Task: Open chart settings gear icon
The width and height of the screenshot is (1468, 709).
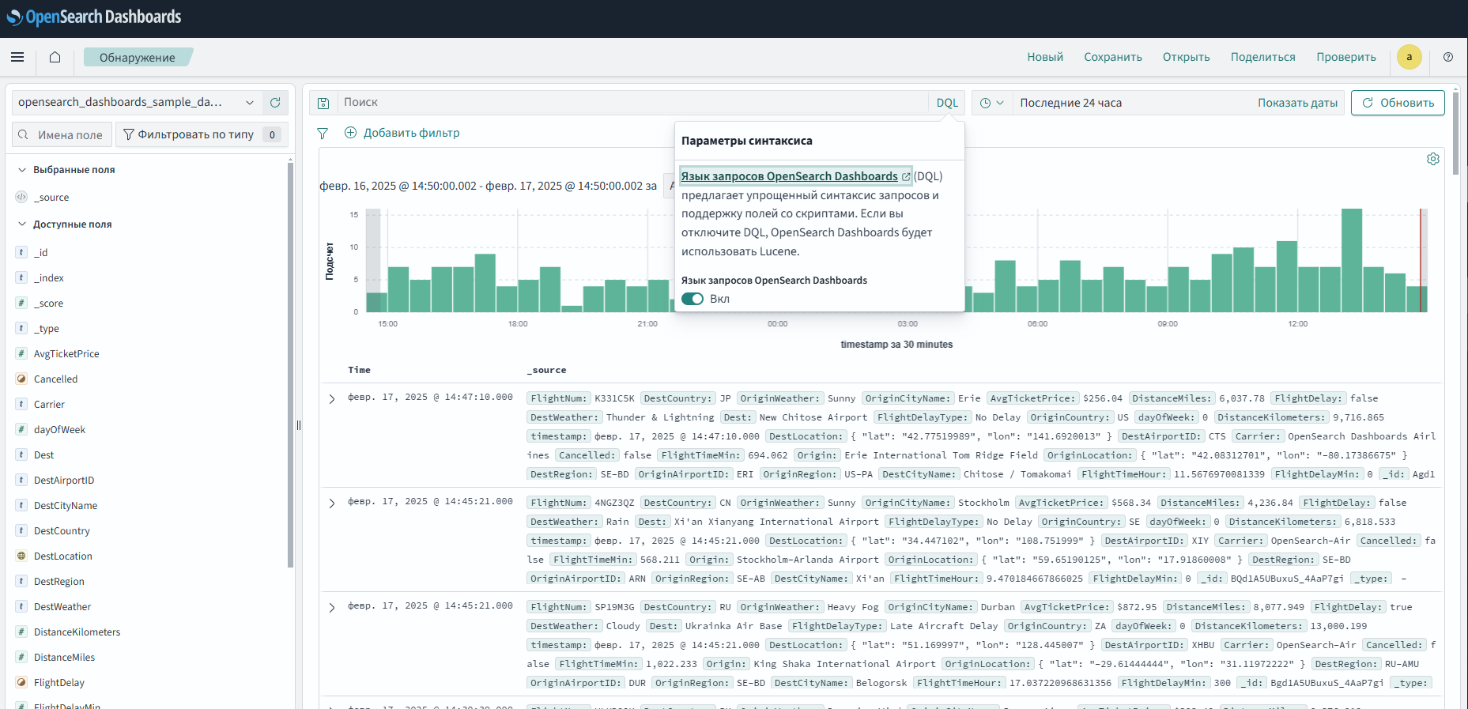Action: [x=1432, y=159]
